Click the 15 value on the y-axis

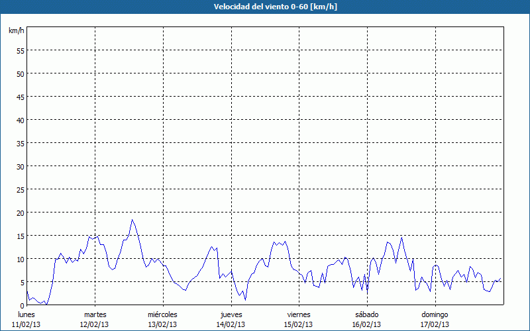click(x=20, y=236)
